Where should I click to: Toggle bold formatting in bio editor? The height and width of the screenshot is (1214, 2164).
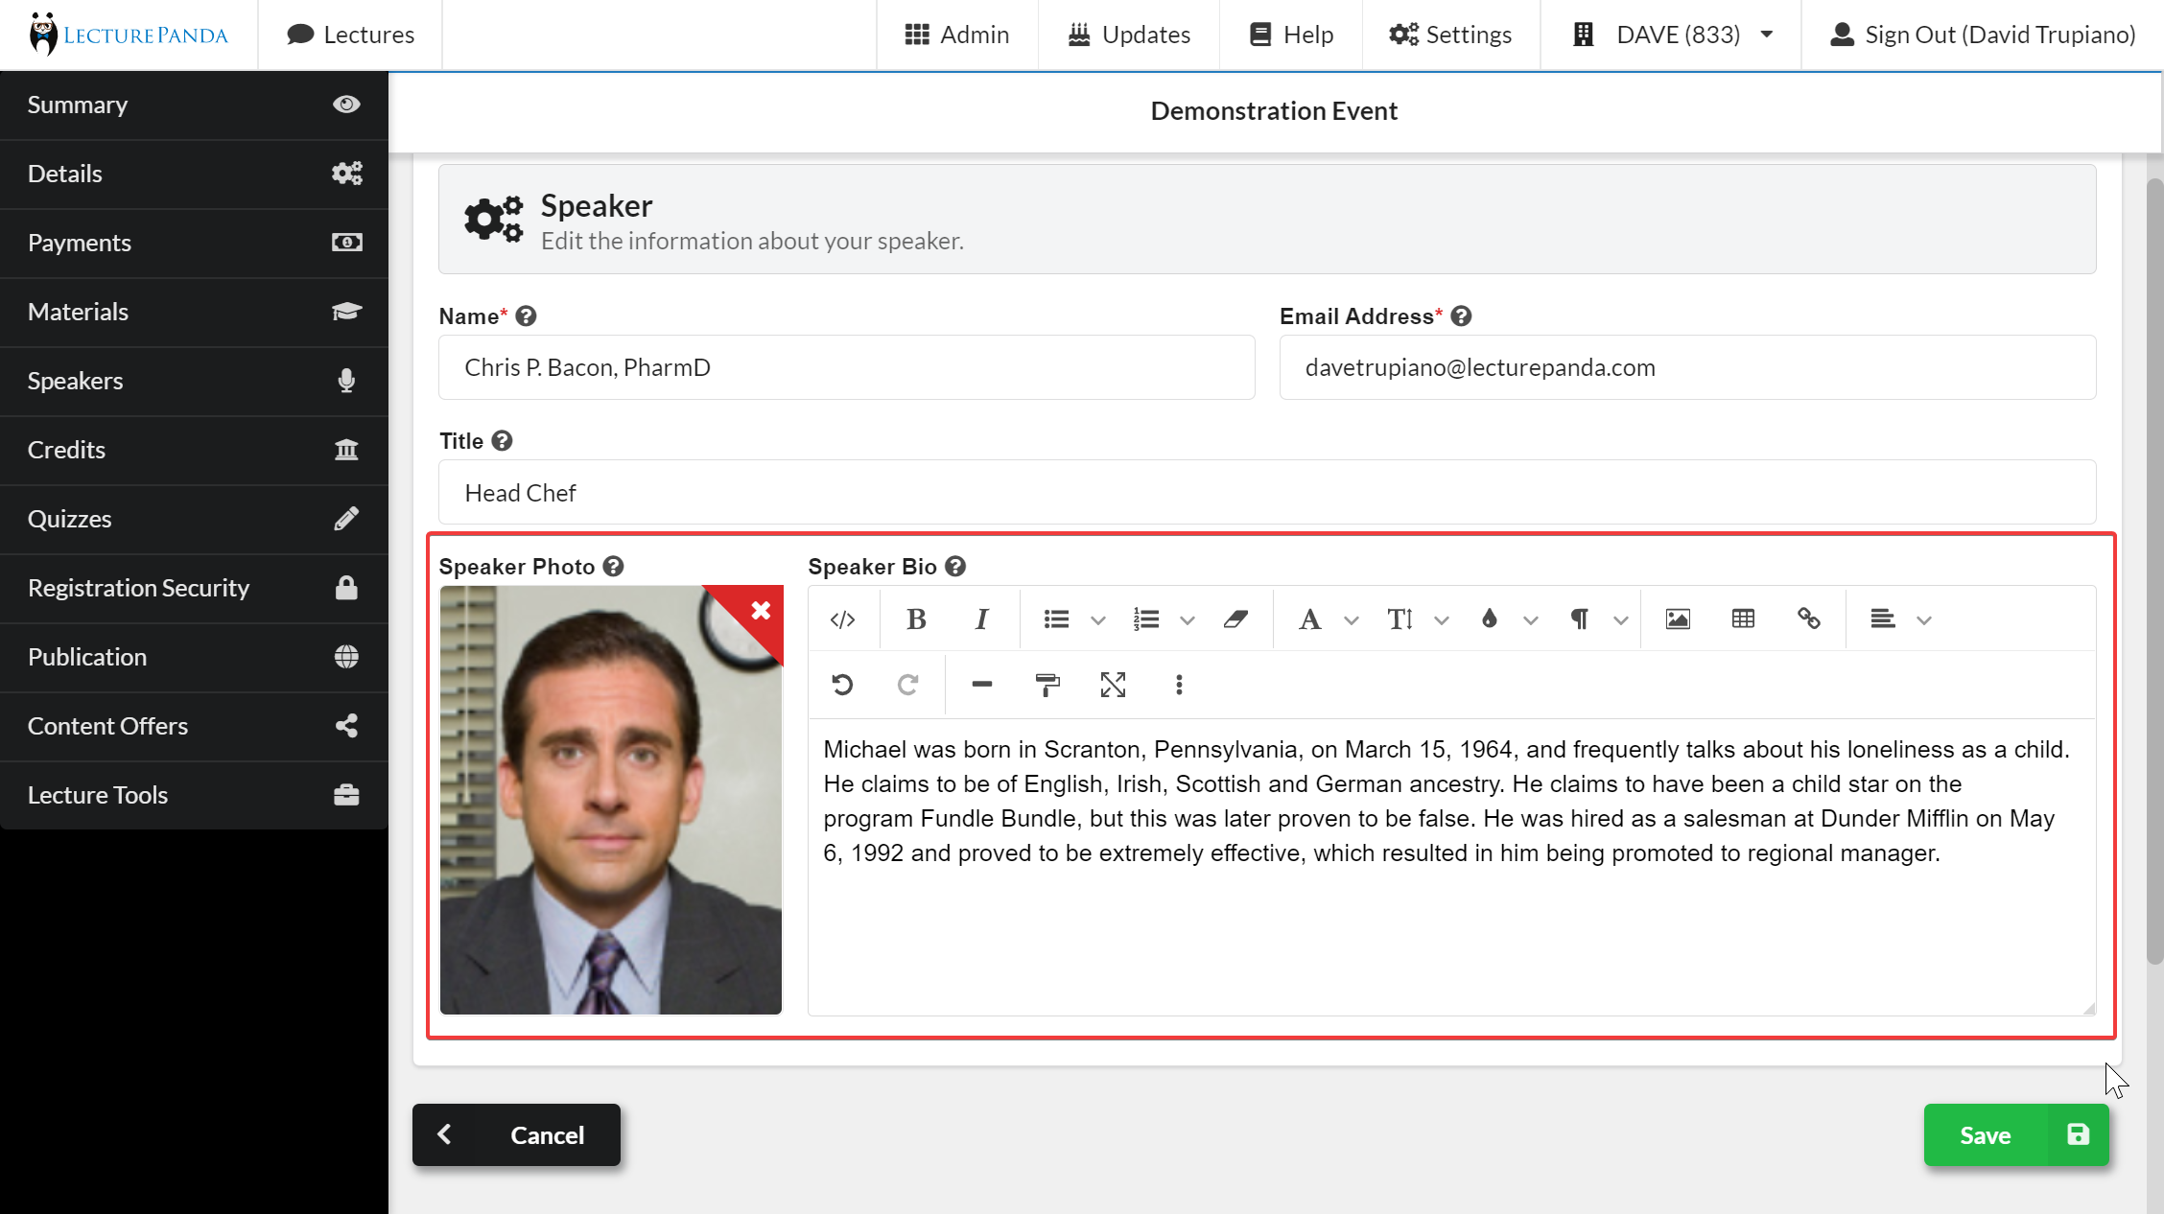point(916,619)
